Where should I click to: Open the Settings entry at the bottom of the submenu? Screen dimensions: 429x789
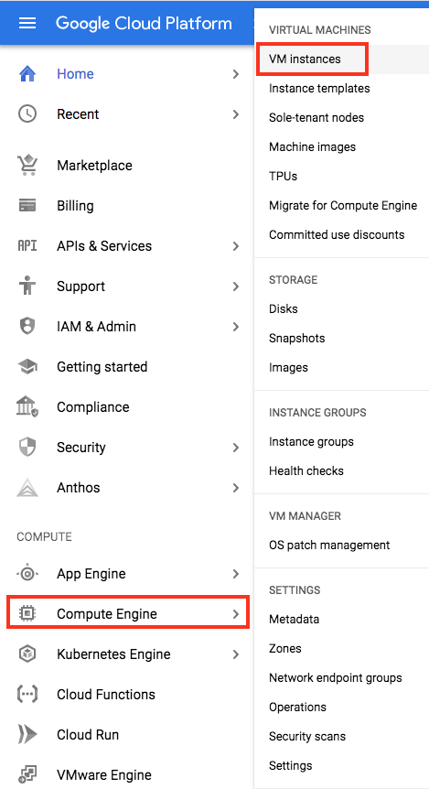pyautogui.click(x=291, y=765)
